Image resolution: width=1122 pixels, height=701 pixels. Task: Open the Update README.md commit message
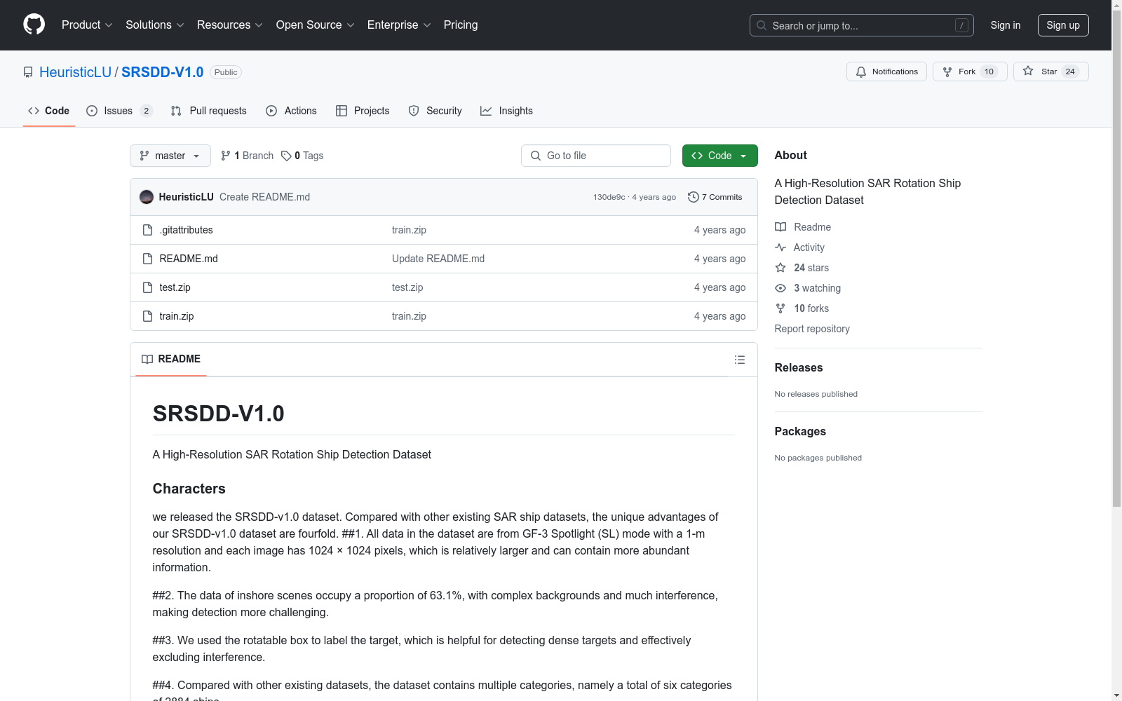click(438, 259)
